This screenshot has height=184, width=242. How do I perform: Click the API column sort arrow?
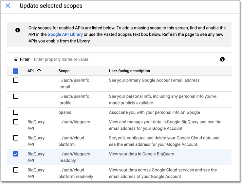click(x=39, y=71)
